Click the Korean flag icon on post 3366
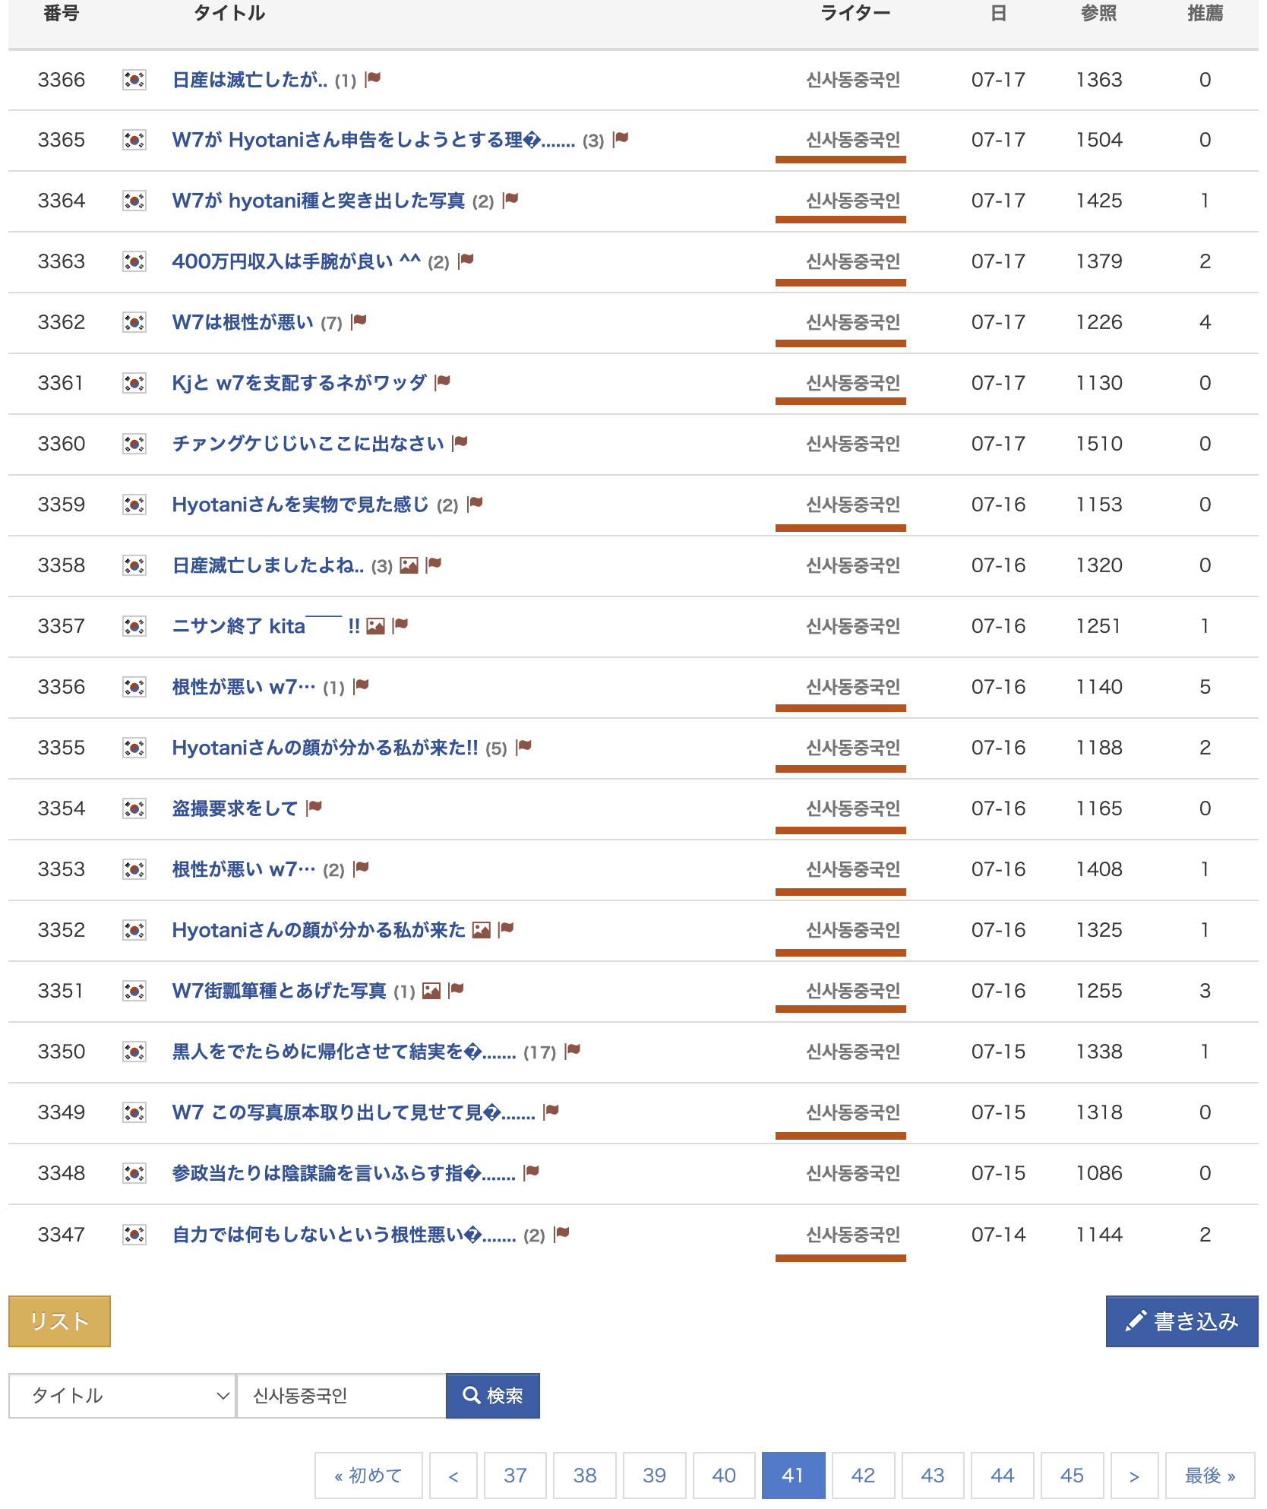 (x=134, y=80)
